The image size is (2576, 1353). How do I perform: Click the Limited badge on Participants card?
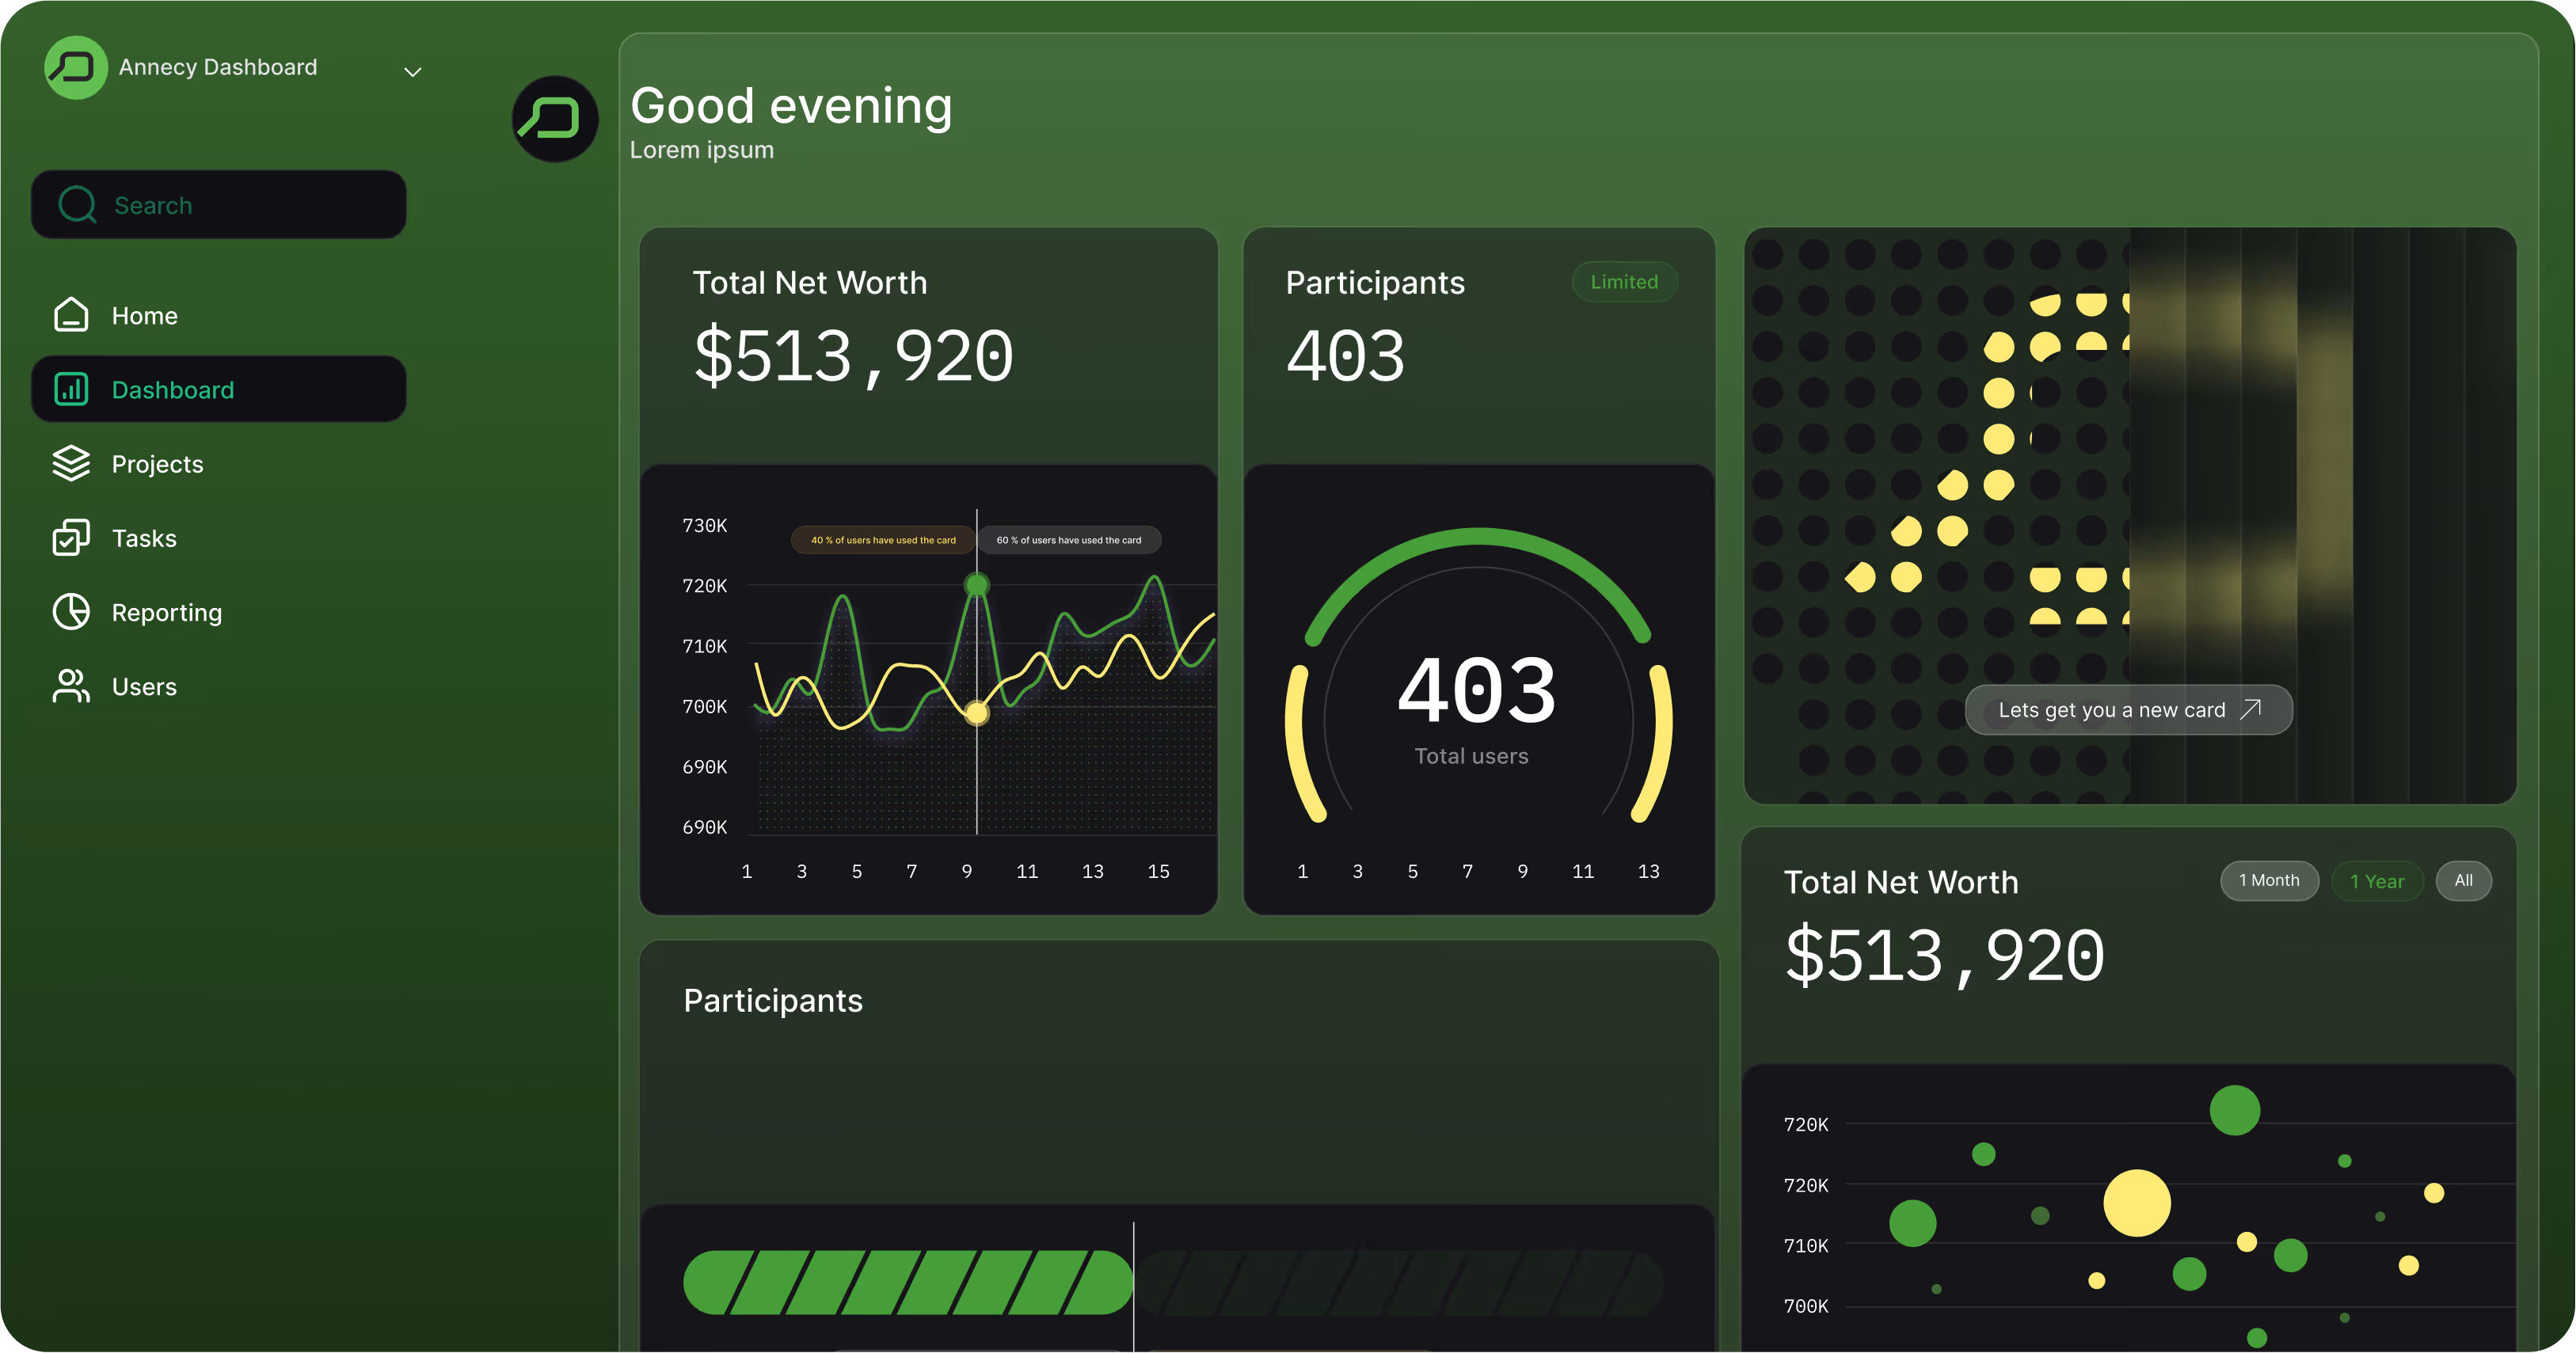click(x=1624, y=281)
